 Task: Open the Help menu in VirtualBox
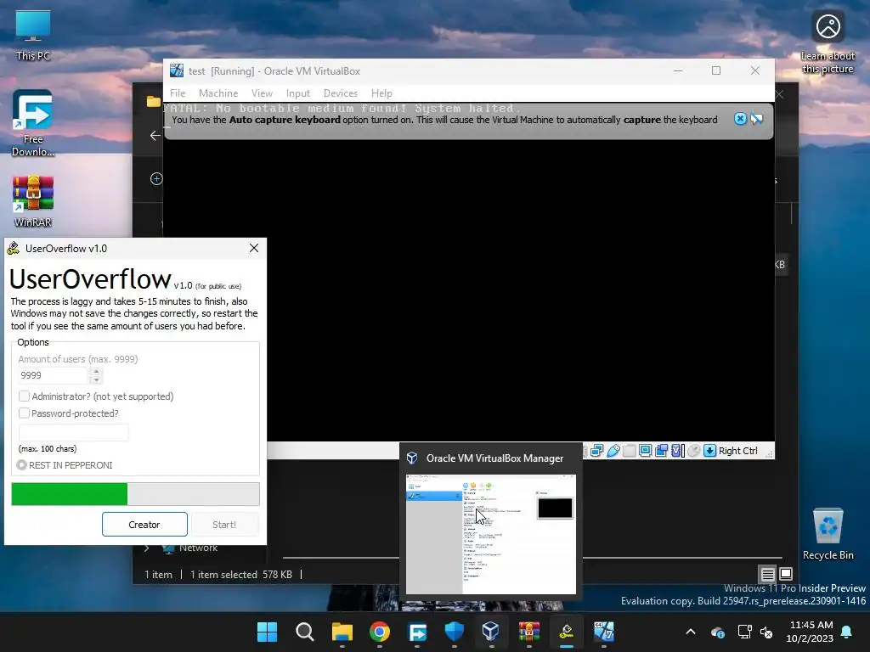pyautogui.click(x=381, y=93)
